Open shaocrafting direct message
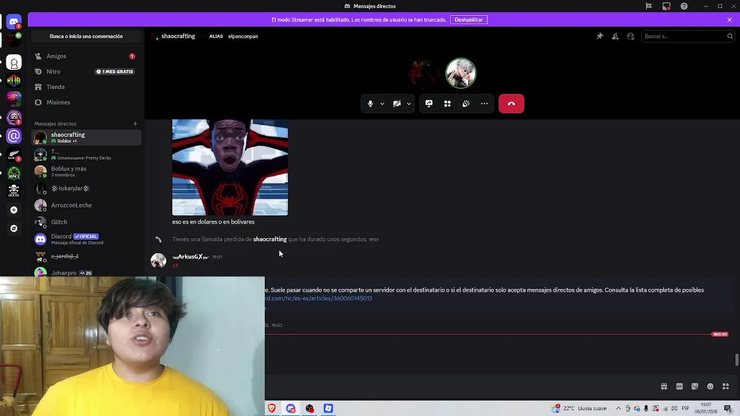Viewport: 740px width, 416px height. click(86, 138)
